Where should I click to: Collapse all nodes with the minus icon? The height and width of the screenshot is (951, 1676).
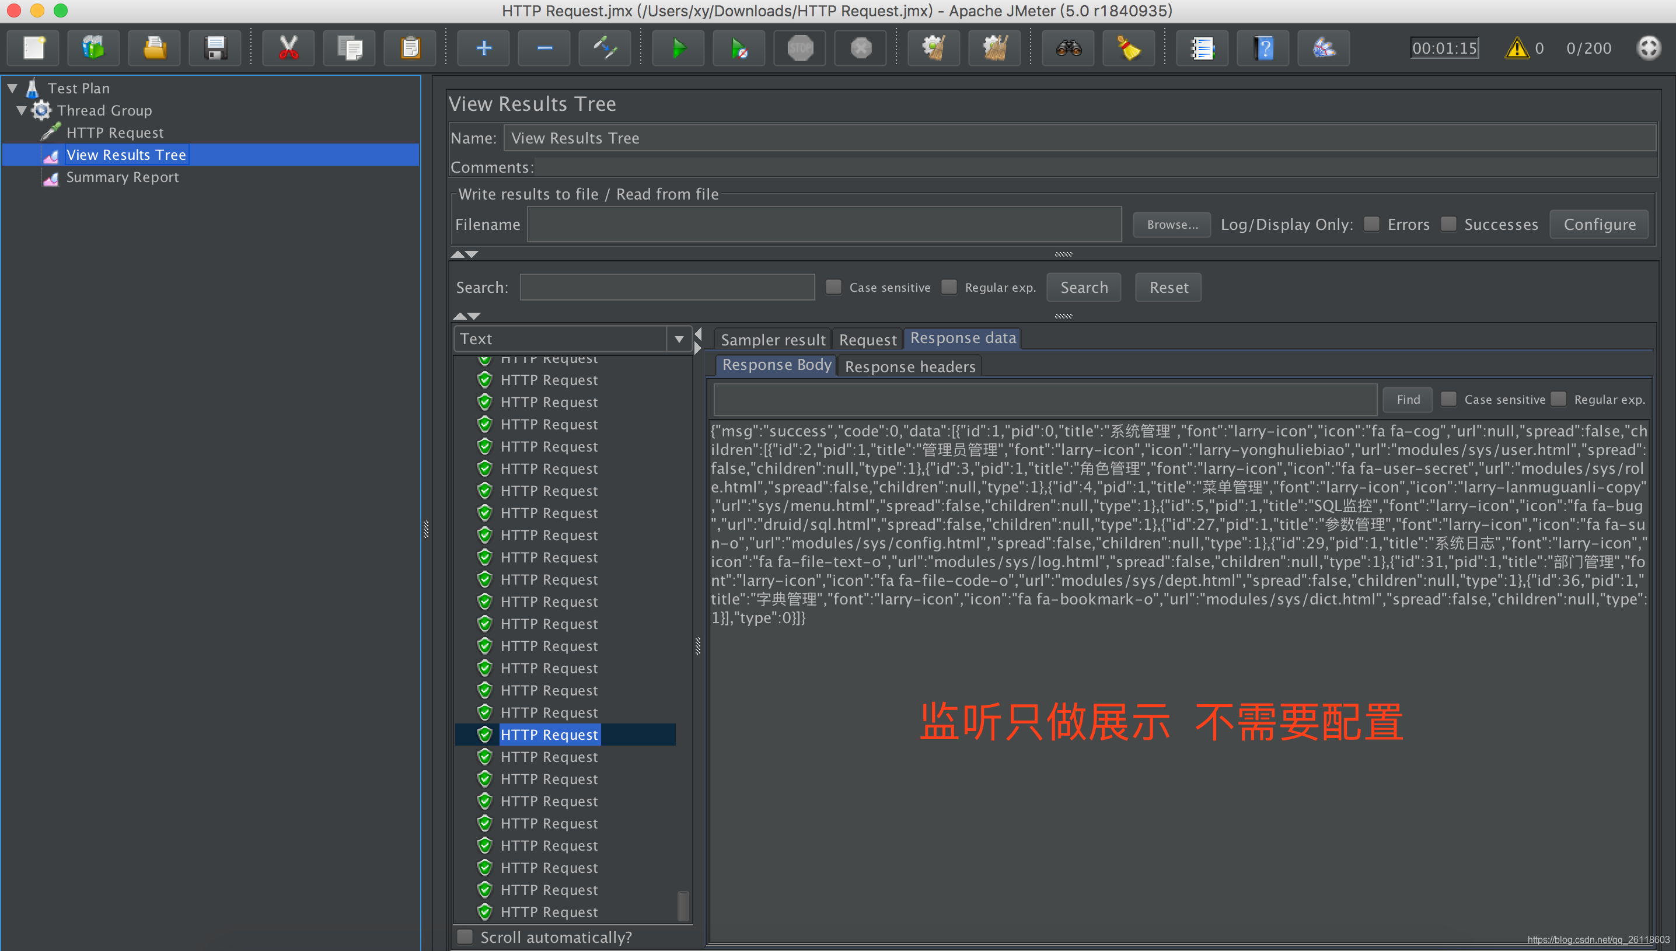(544, 48)
